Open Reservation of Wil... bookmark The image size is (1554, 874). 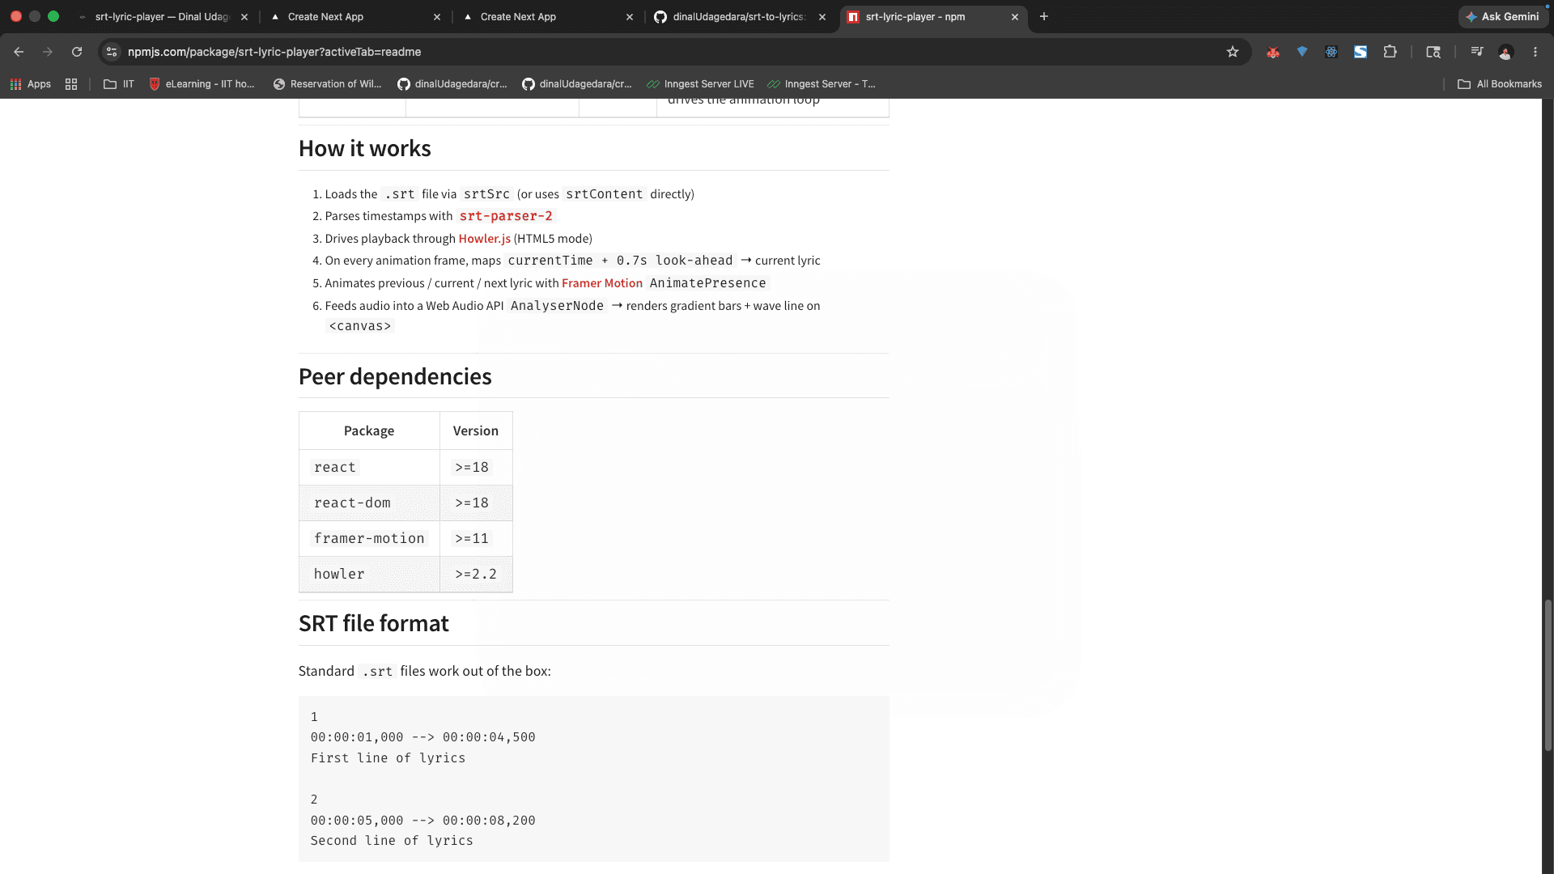pos(327,84)
